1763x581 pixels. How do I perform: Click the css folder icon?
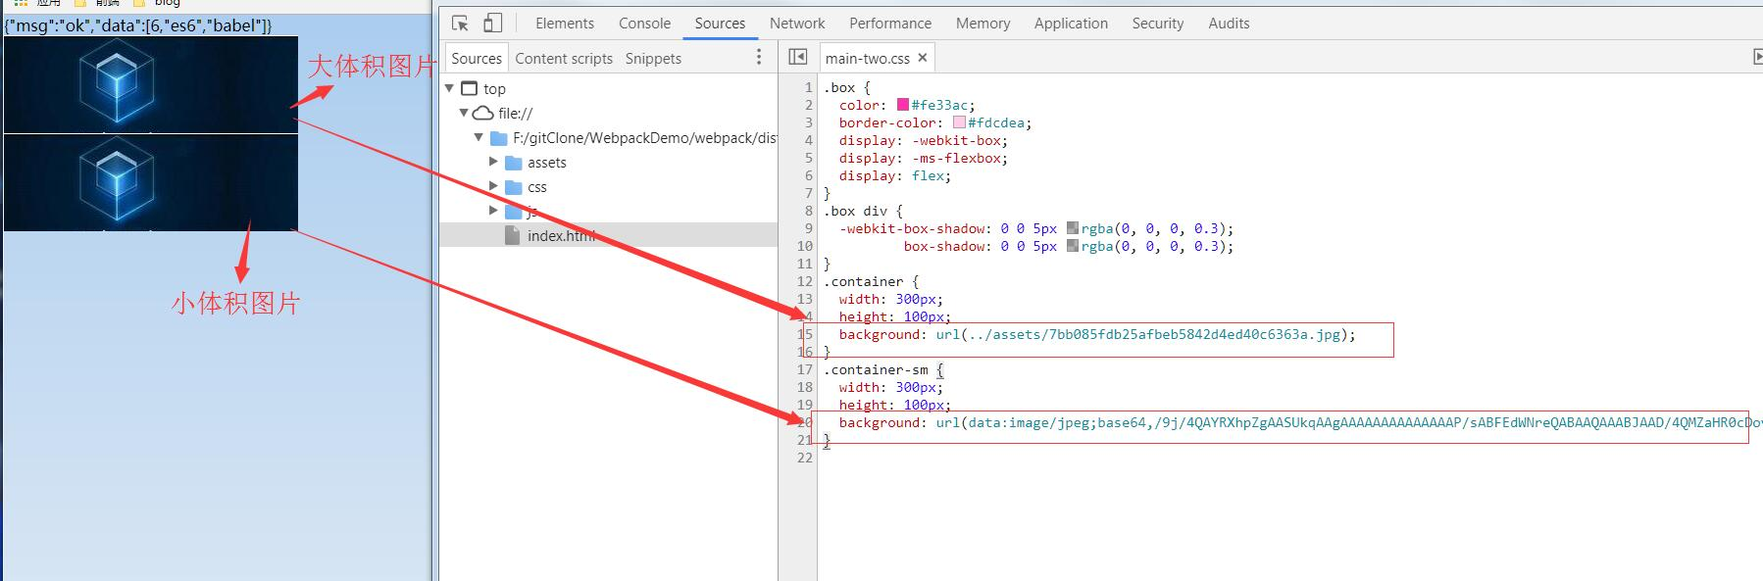coord(513,187)
